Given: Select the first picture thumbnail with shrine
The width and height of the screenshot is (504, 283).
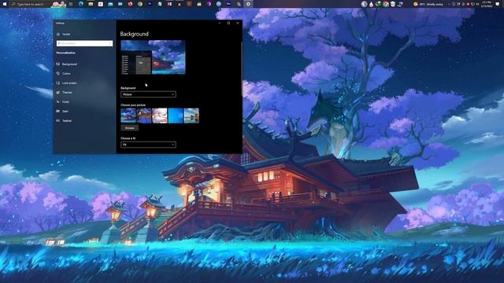Looking at the screenshot, I should pyautogui.click(x=128, y=116).
